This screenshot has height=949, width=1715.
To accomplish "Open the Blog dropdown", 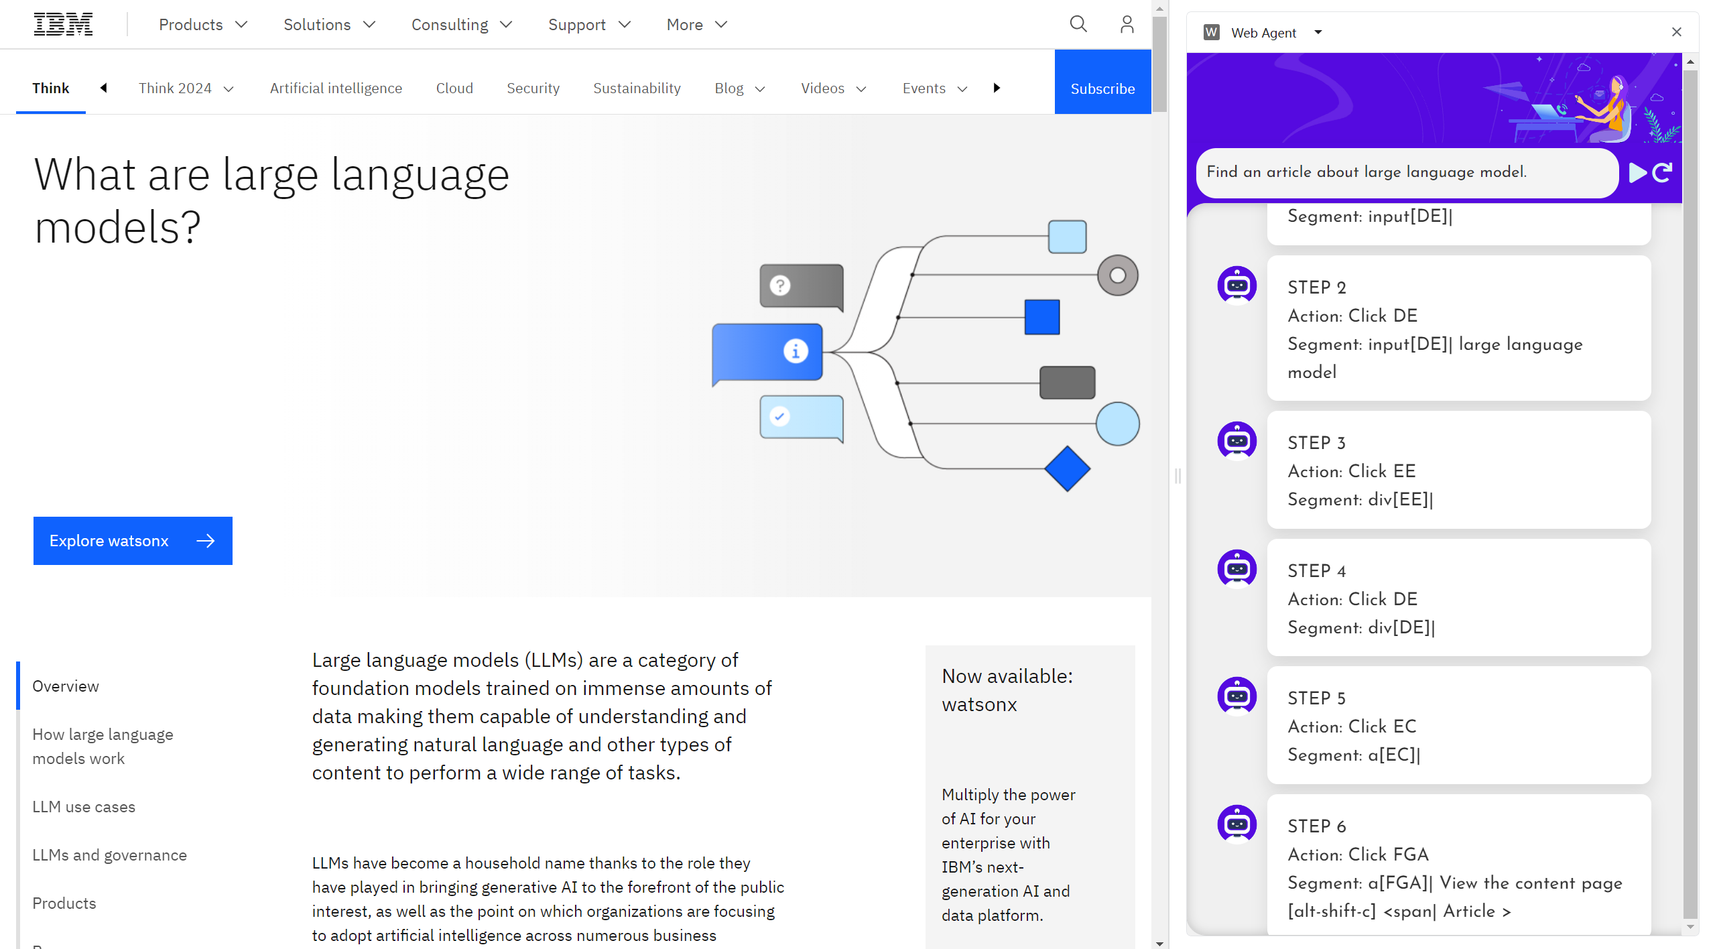I will (x=740, y=88).
